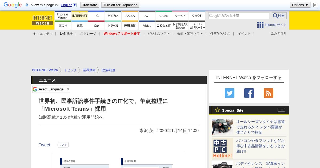Open the AV tab
This screenshot has height=168, width=320.
coord(147,15)
